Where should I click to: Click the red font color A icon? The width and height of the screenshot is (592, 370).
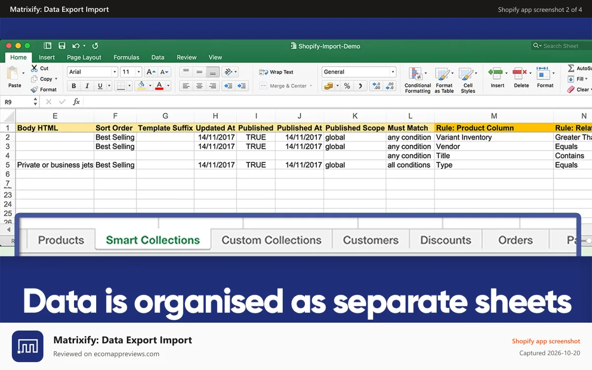(159, 86)
